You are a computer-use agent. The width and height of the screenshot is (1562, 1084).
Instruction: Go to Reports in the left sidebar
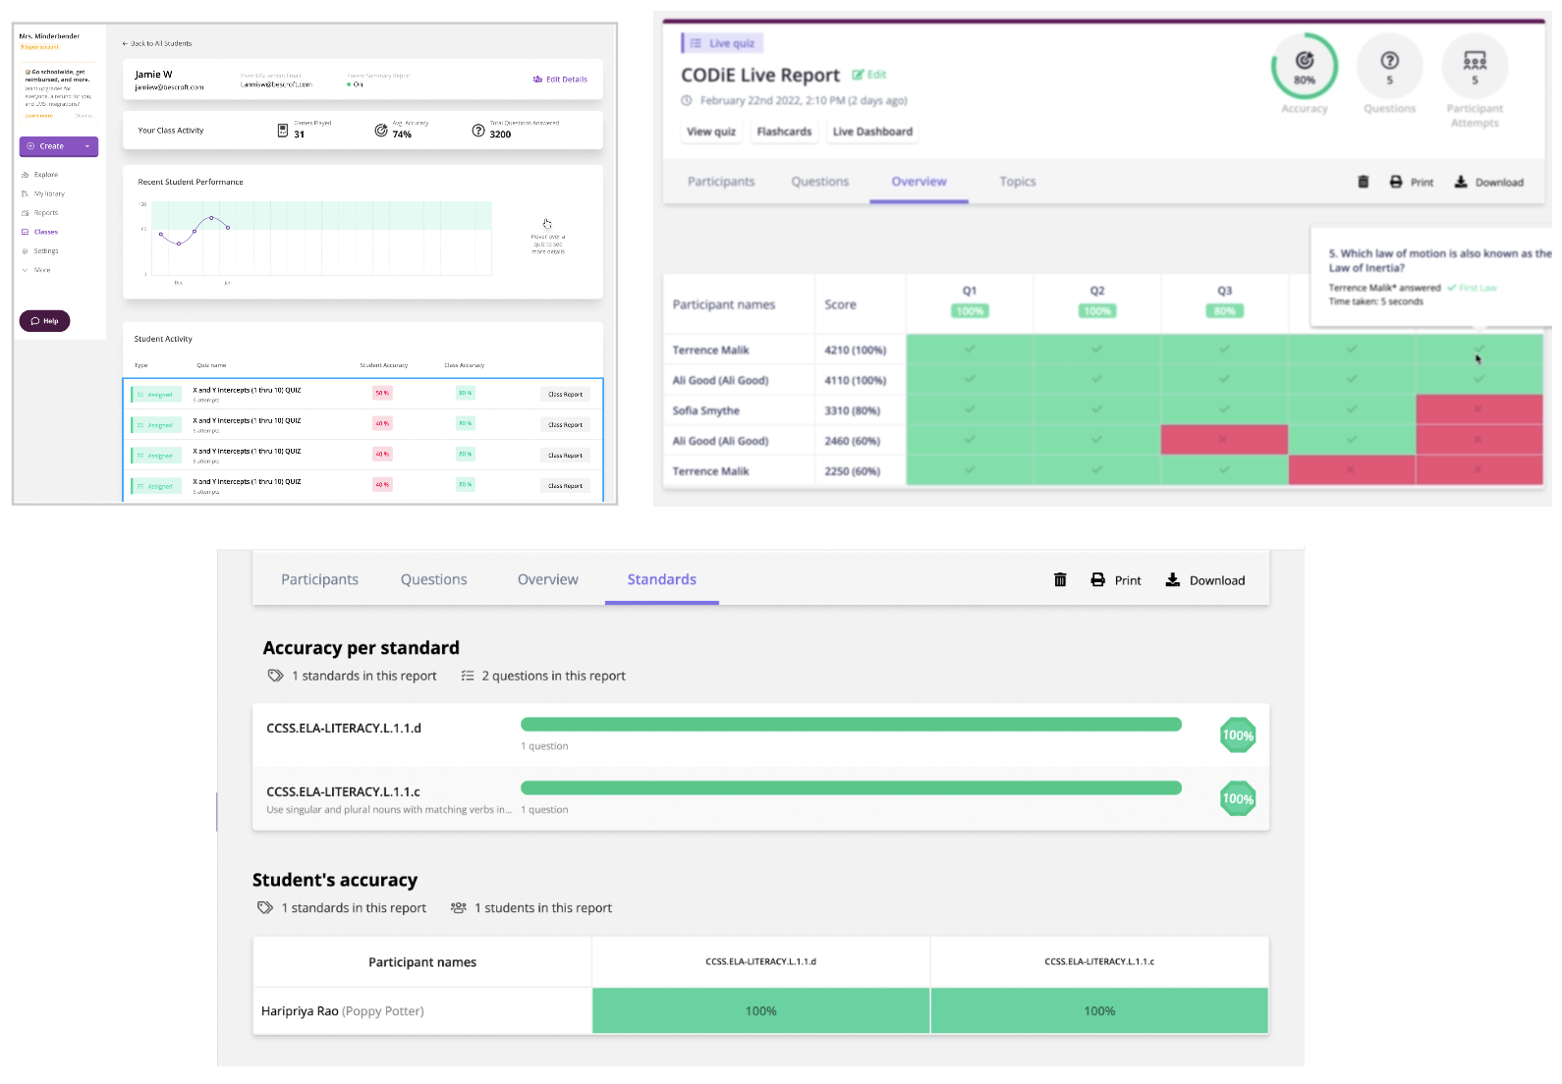(45, 213)
